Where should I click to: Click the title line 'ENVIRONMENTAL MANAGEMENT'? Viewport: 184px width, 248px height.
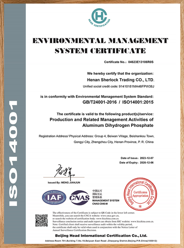(x=101, y=41)
